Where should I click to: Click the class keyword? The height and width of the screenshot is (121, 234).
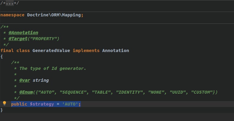[x=23, y=51]
